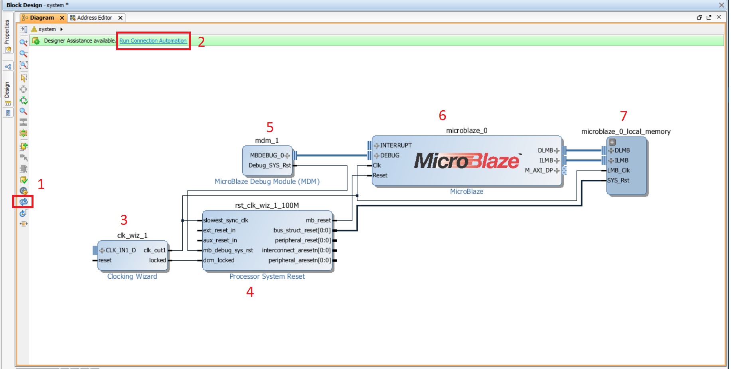Click the Validate Design checkmark icon
Viewport: 731px width, 369px height.
click(24, 180)
